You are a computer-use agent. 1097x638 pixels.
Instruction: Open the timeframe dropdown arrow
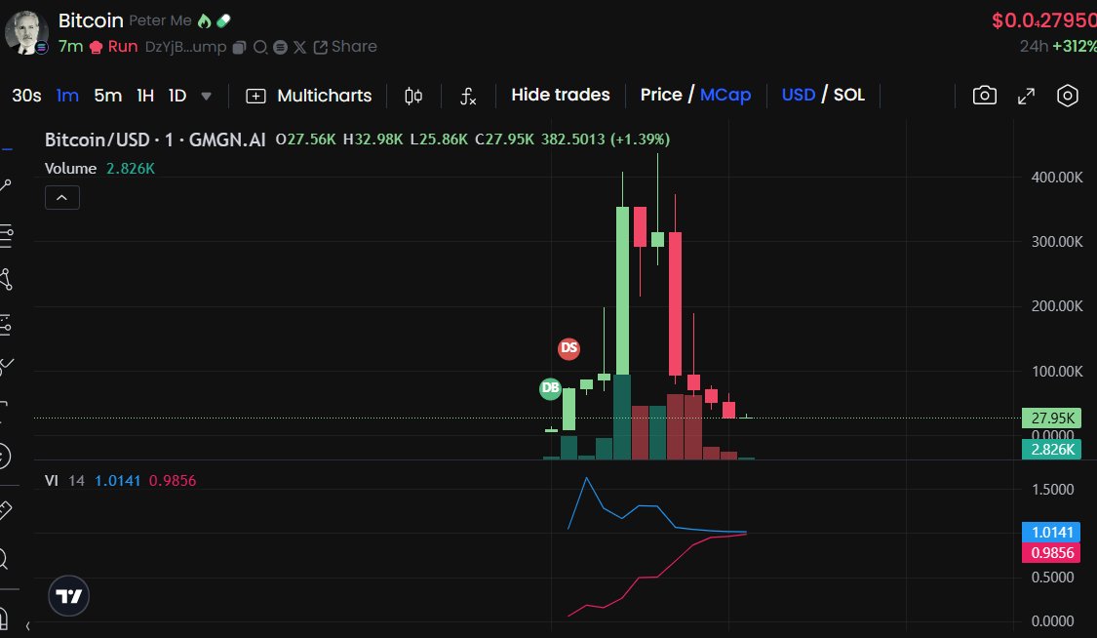[x=207, y=96]
